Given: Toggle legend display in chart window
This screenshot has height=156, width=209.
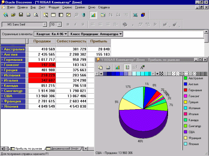Looking at the screenshot, I should tap(127, 67).
